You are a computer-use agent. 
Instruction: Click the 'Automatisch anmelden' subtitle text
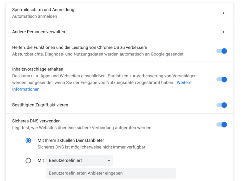(x=35, y=16)
